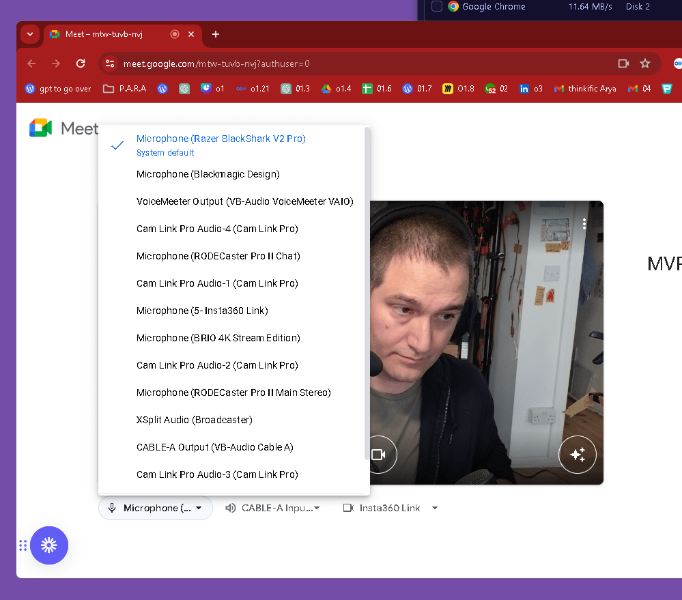
Task: Go back in browser history
Action: 32,64
